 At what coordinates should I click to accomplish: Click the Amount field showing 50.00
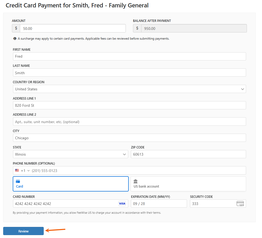[x=73, y=28]
